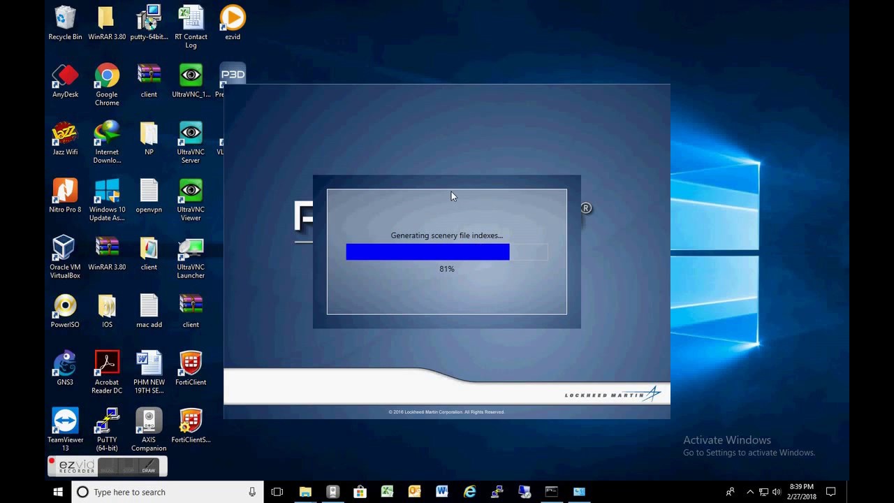The height and width of the screenshot is (503, 894).
Task: Open Task View from the taskbar
Action: point(277,492)
